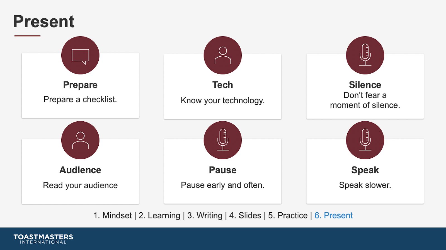Click the speech bubble icon above Prepare
446x250 pixels.
[80, 56]
